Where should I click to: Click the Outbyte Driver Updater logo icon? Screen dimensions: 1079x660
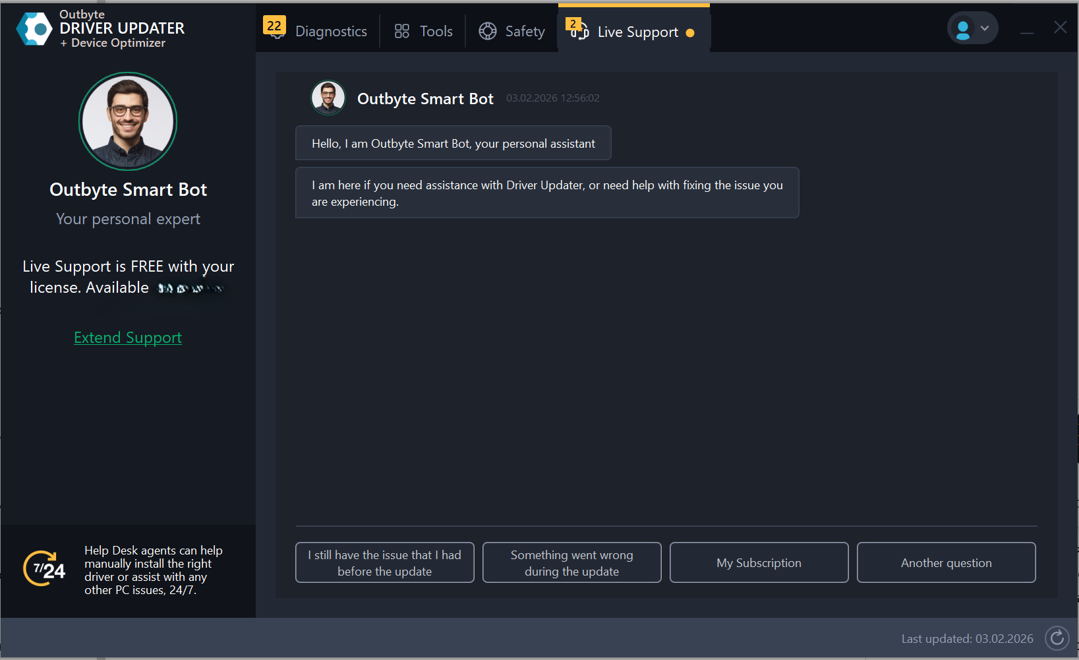click(34, 29)
